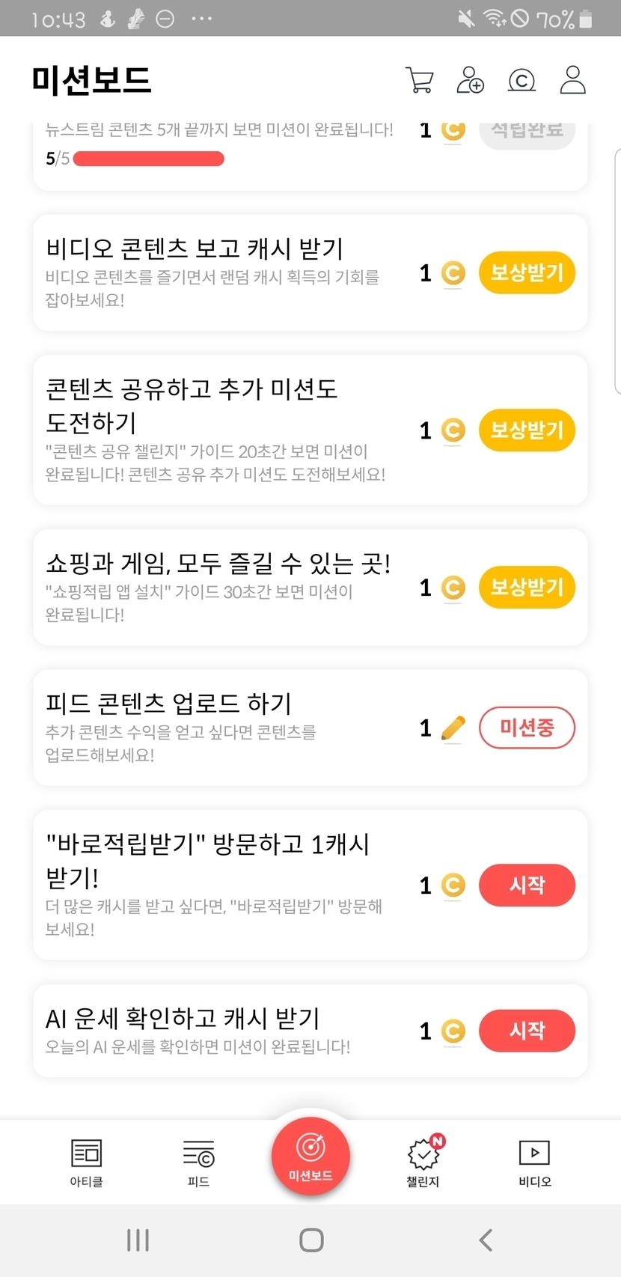The width and height of the screenshot is (621, 1277).
Task: Switch to the 아티클 tab
Action: [x=86, y=1162]
